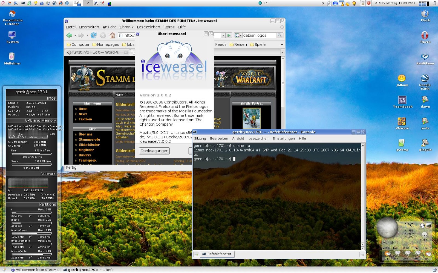Click the green Go arrow beside address bar
This screenshot has height=273, width=438.
229,35
